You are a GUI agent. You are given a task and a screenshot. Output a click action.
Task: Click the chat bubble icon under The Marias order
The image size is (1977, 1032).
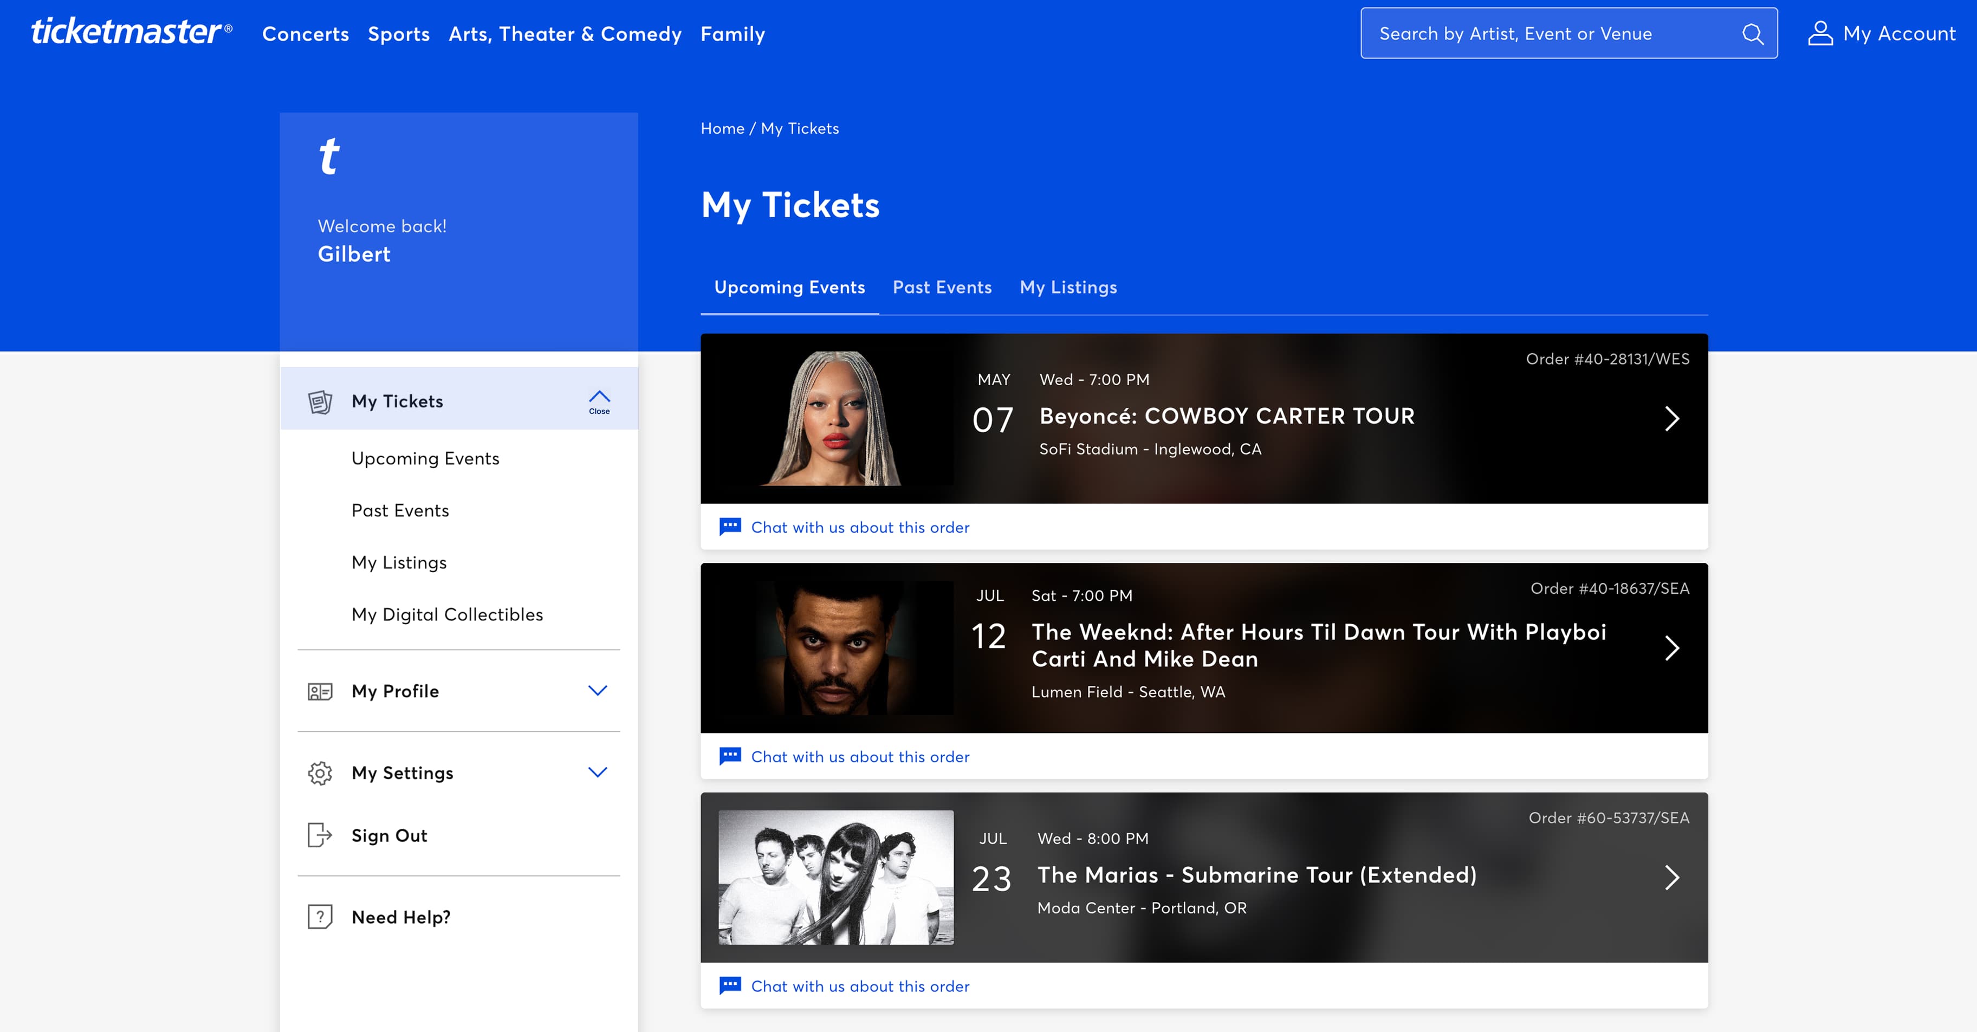coord(730,986)
